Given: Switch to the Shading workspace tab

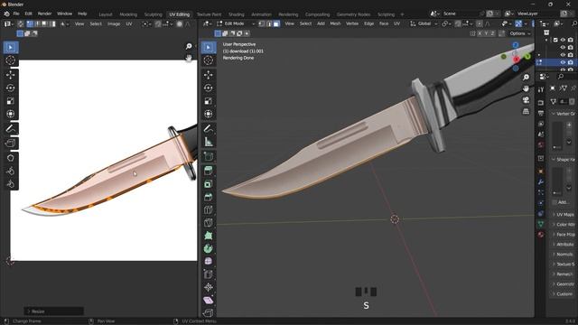Looking at the screenshot, I should [x=237, y=14].
